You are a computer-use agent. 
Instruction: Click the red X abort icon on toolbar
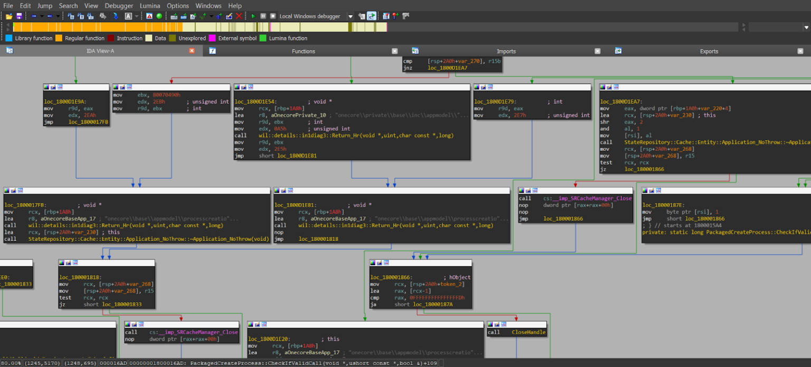click(x=239, y=16)
